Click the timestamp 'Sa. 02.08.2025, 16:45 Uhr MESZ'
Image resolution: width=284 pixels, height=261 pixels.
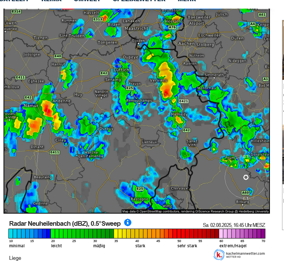(234, 225)
